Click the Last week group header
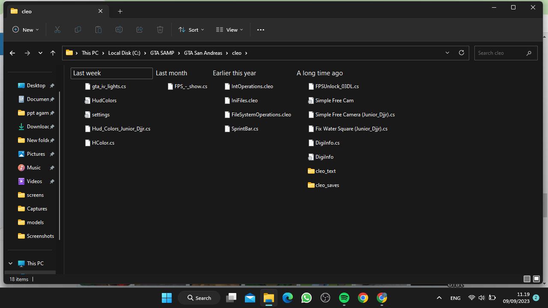This screenshot has width=548, height=308. pyautogui.click(x=111, y=73)
